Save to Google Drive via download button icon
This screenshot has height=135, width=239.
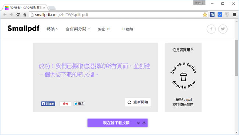point(144,123)
